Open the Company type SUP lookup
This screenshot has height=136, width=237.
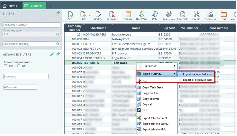[58, 34]
